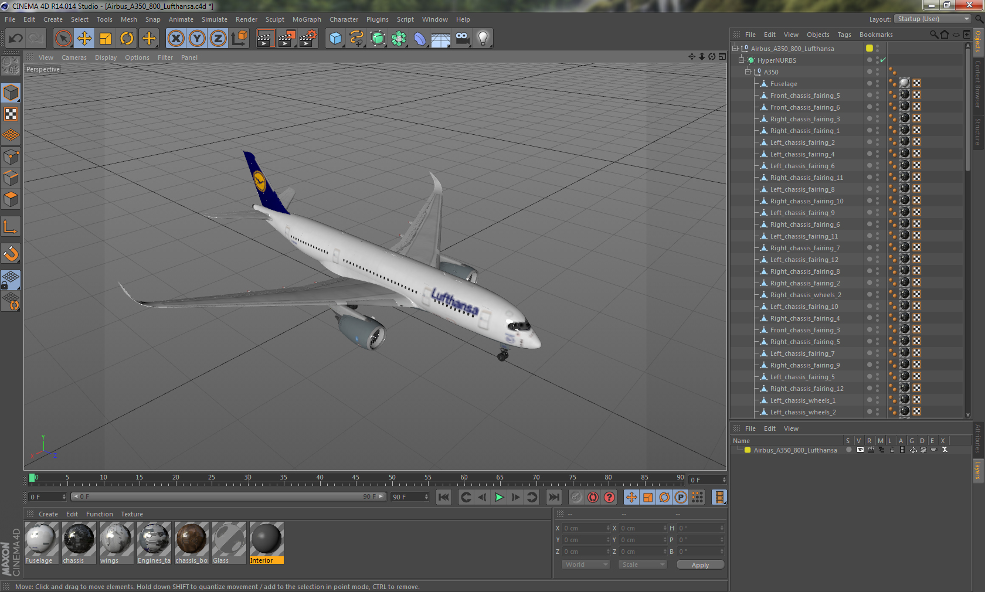This screenshot has height=592, width=985.
Task: Open the World coordinate dropdown
Action: [586, 564]
